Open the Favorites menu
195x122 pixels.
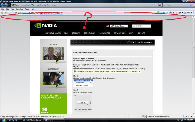point(19,9)
